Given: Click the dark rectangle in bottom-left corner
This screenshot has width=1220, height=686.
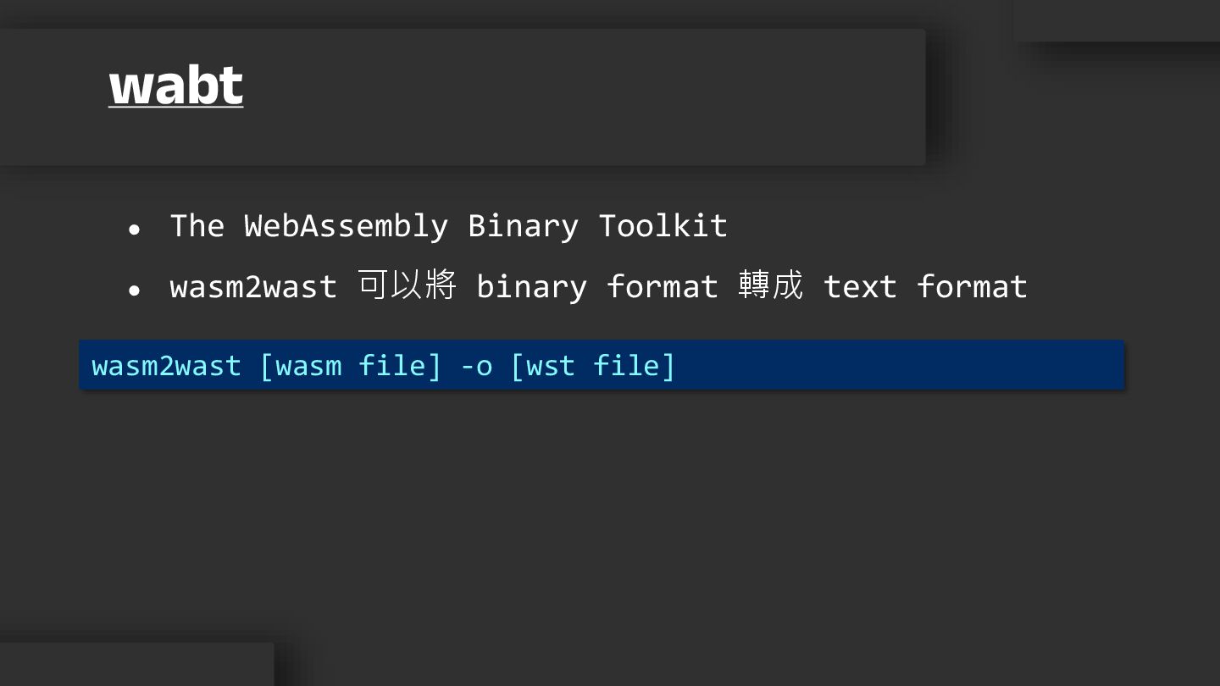Looking at the screenshot, I should (136, 665).
